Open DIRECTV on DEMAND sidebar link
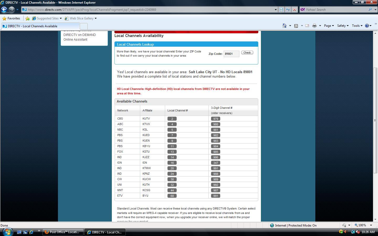Image resolution: width=378 pixels, height=236 pixels. (80, 35)
